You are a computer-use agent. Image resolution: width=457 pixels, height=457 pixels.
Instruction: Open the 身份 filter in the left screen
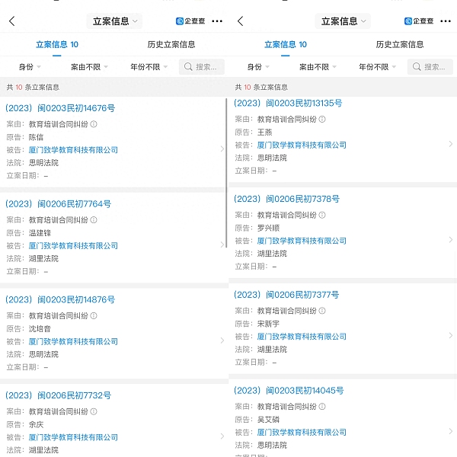pyautogui.click(x=30, y=67)
